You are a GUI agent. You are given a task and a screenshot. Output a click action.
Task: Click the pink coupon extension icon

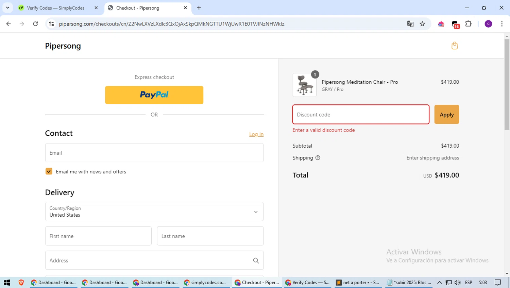point(441,24)
